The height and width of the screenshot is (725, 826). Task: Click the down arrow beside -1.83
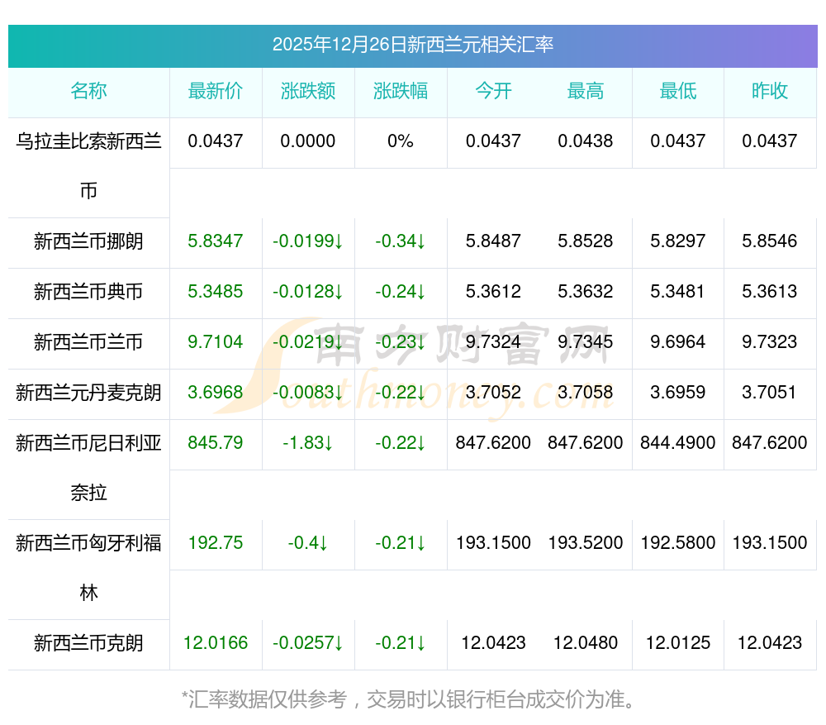328,444
